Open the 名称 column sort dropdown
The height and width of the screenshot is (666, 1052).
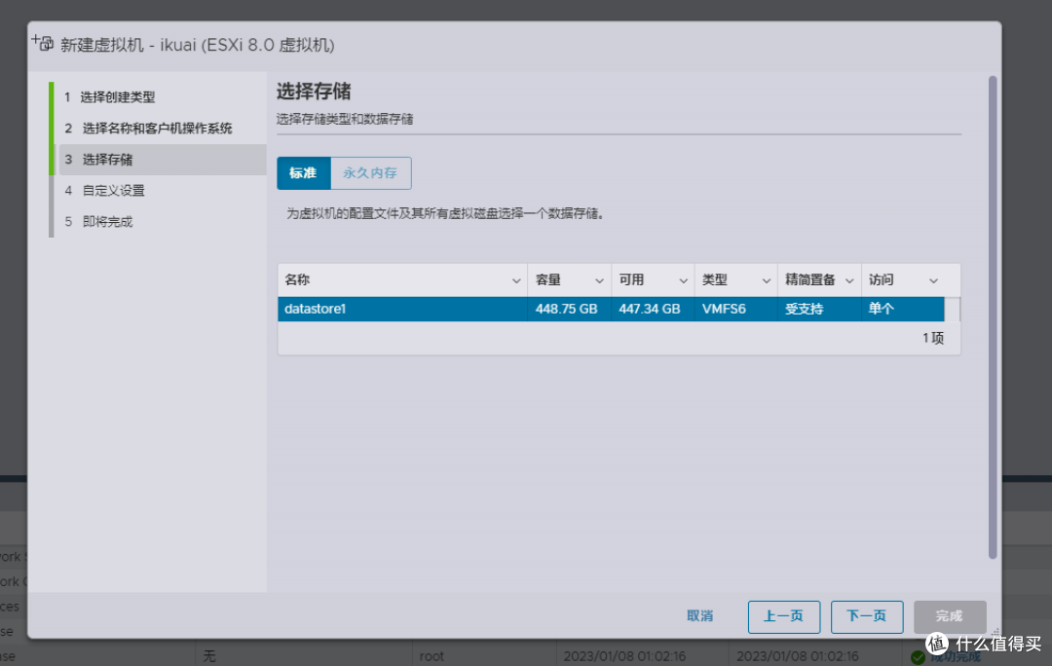click(x=517, y=279)
